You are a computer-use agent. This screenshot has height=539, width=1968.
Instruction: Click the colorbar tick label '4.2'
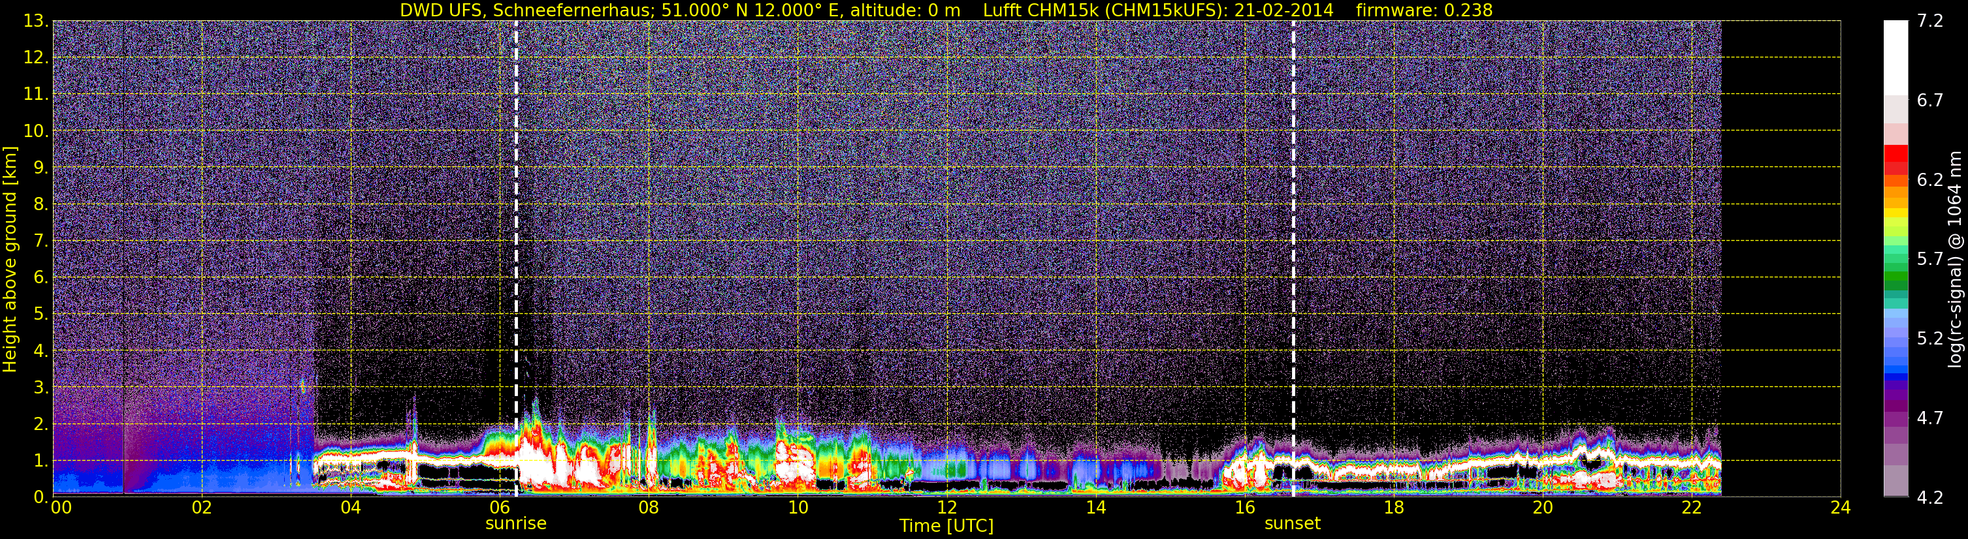(x=1930, y=498)
